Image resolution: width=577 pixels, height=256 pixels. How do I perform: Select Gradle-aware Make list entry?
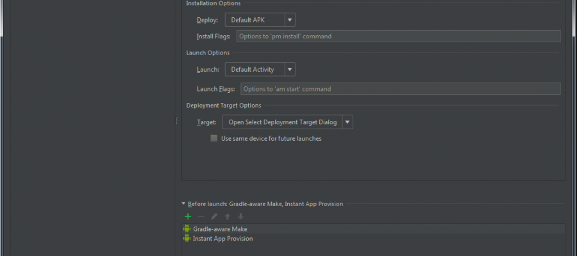[x=220, y=228]
